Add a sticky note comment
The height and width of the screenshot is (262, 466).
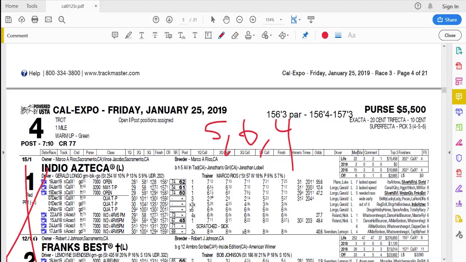[115, 35]
